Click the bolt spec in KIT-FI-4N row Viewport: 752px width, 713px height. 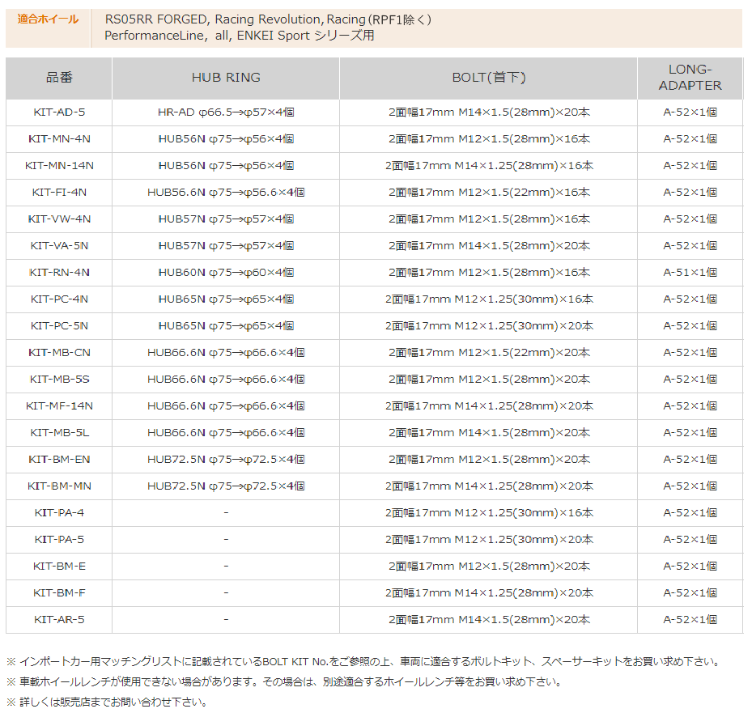click(x=489, y=193)
